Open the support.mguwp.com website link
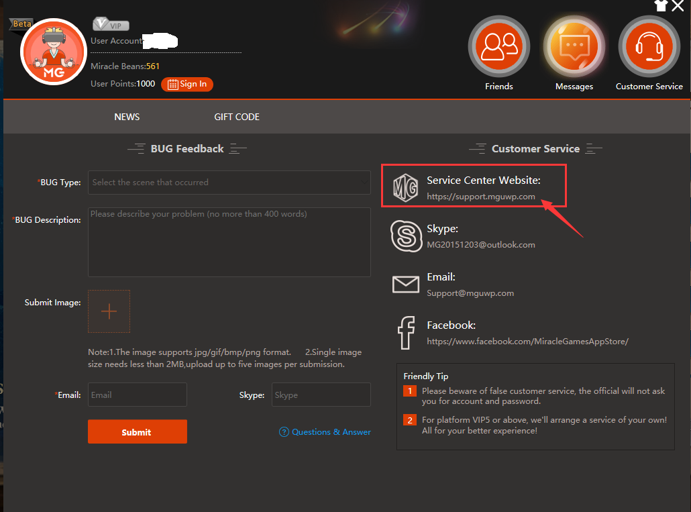 point(481,197)
